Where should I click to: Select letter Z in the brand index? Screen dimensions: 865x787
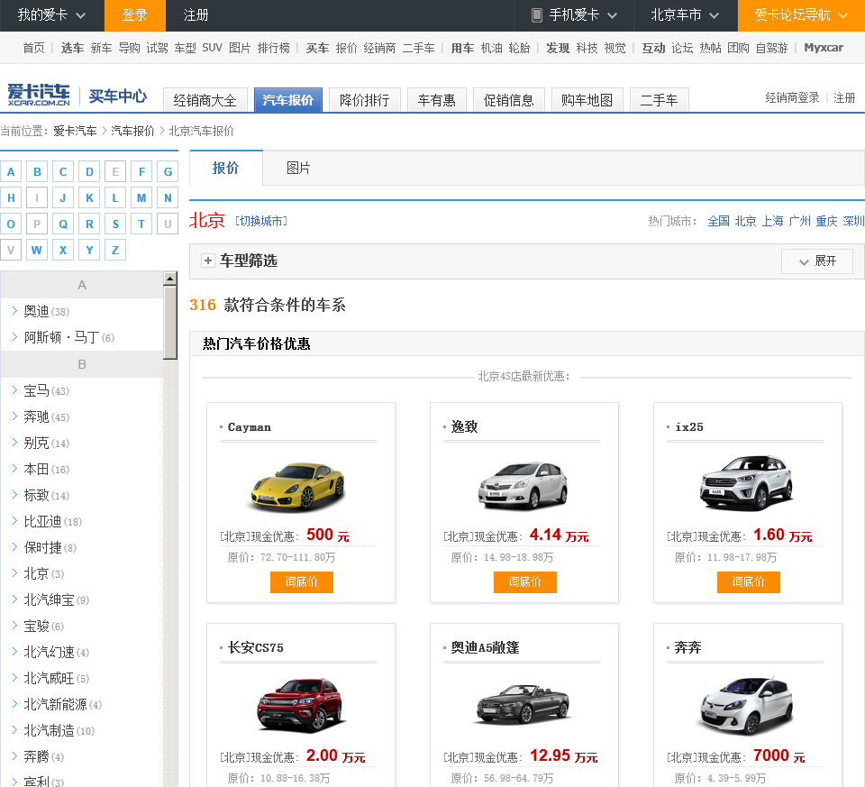115,251
